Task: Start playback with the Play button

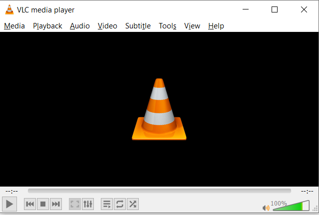Action: click(9, 204)
